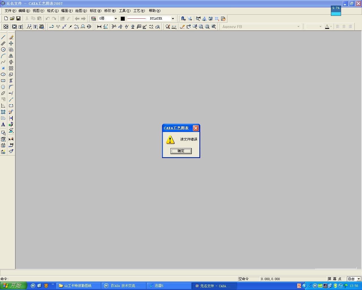Open the 帮助 menu
This screenshot has height=290, width=362.
(155, 11)
